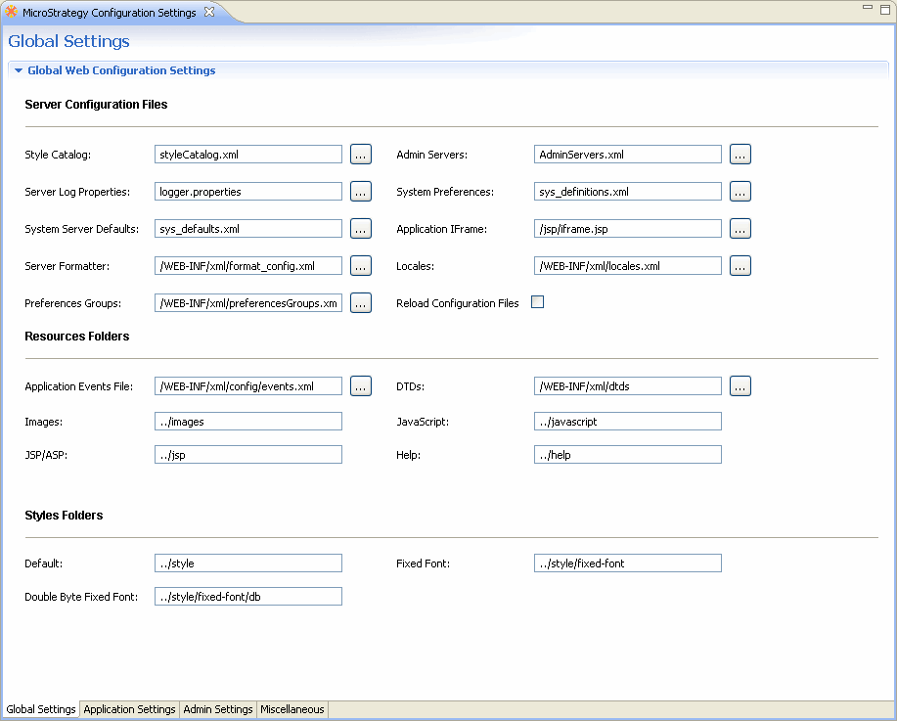Image resolution: width=897 pixels, height=721 pixels.
Task: Edit the Server Formatter field
Action: pyautogui.click(x=248, y=265)
